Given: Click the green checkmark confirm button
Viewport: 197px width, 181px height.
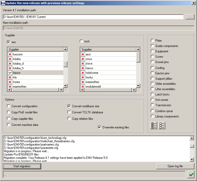Looking at the screenshot, I should tap(191, 174).
